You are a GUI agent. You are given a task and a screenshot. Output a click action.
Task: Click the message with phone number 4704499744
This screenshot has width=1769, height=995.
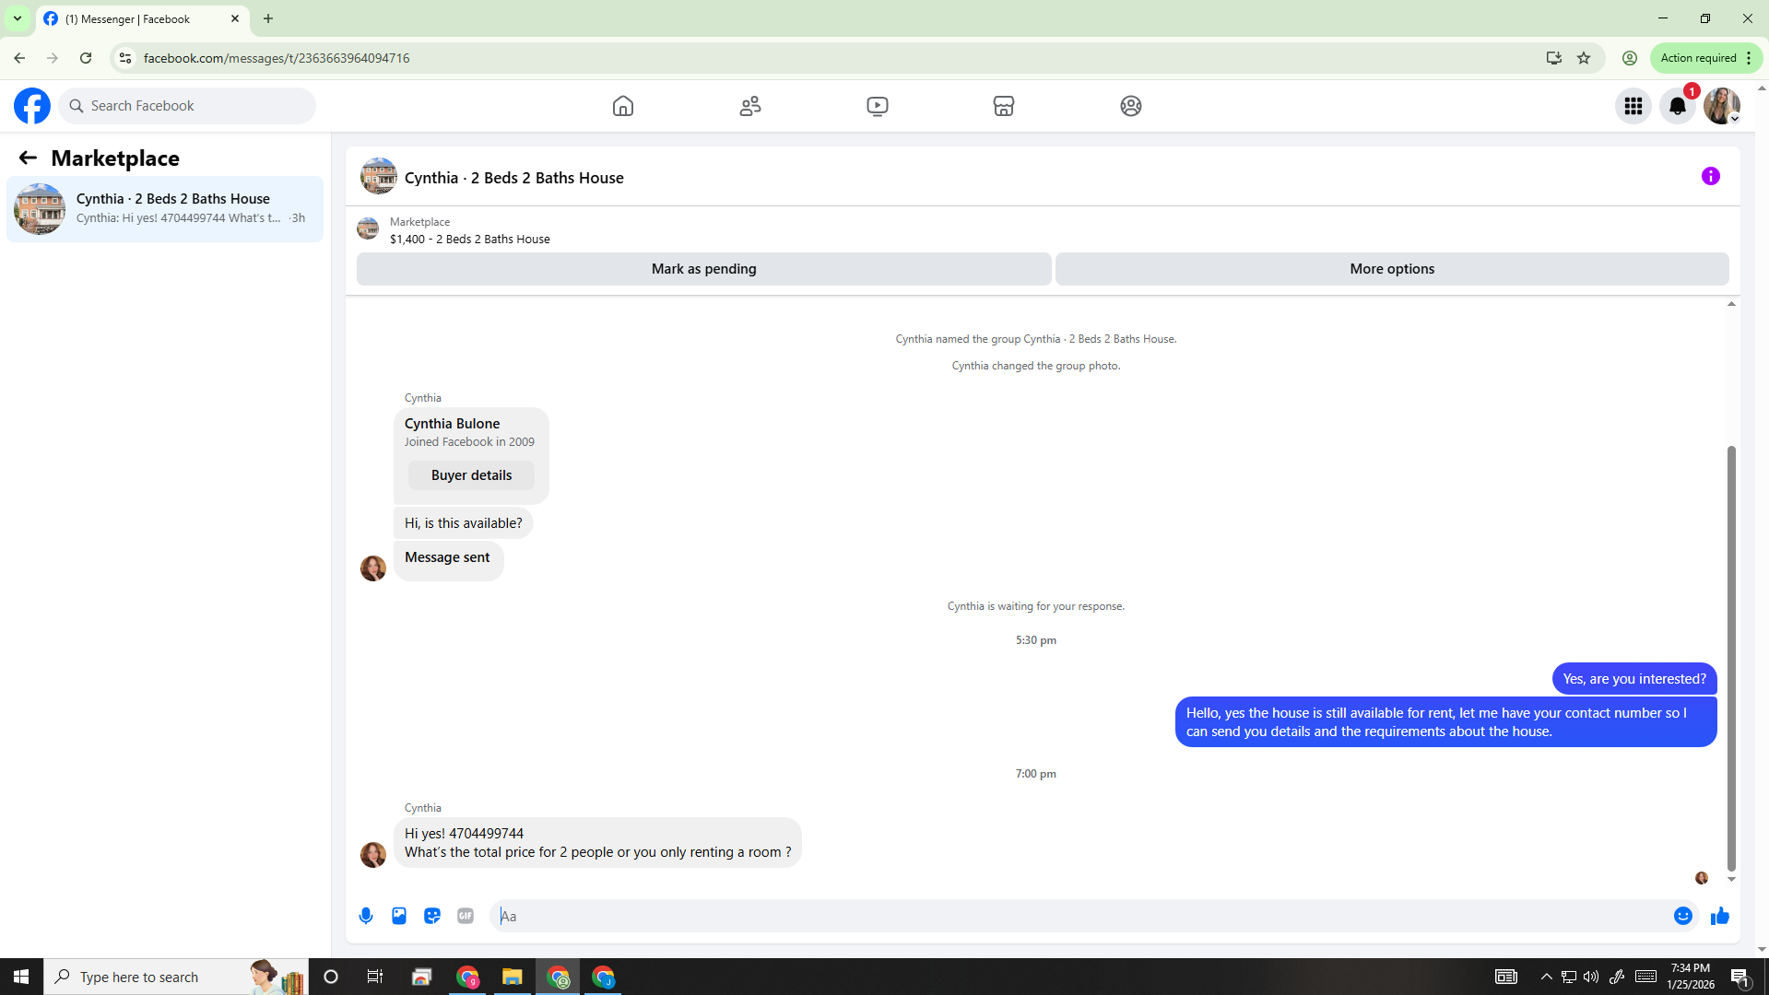coord(597,843)
